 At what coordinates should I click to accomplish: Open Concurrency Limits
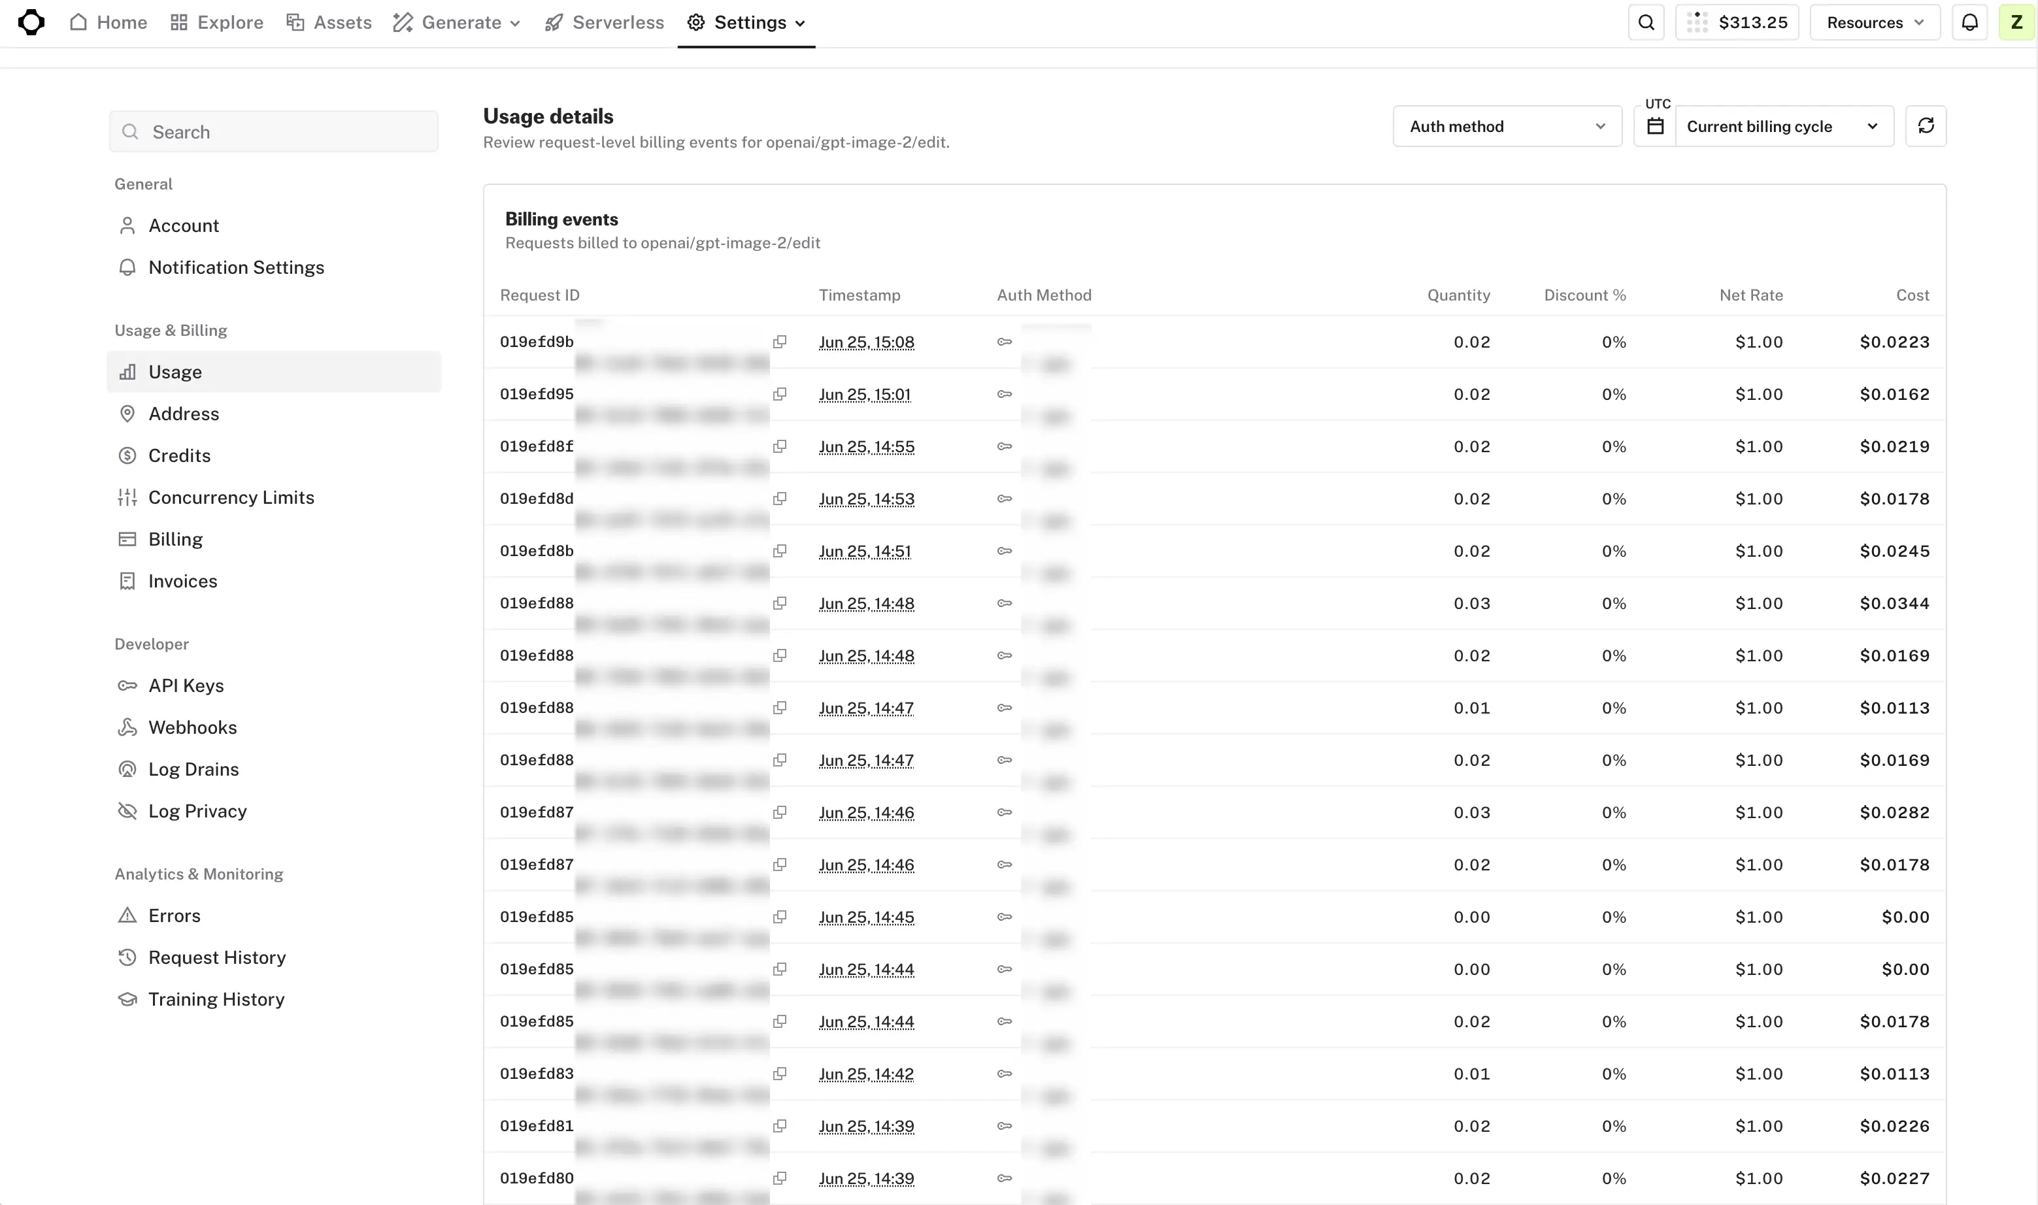point(274,497)
